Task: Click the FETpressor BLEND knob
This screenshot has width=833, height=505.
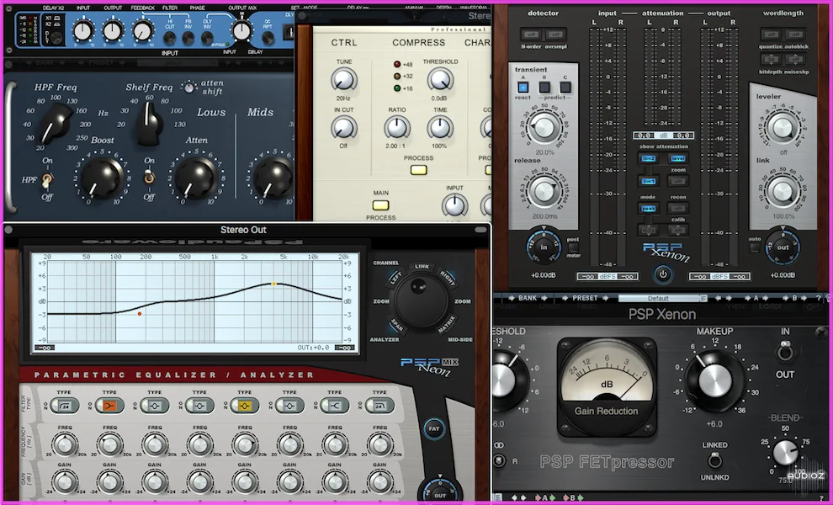Action: (x=785, y=452)
